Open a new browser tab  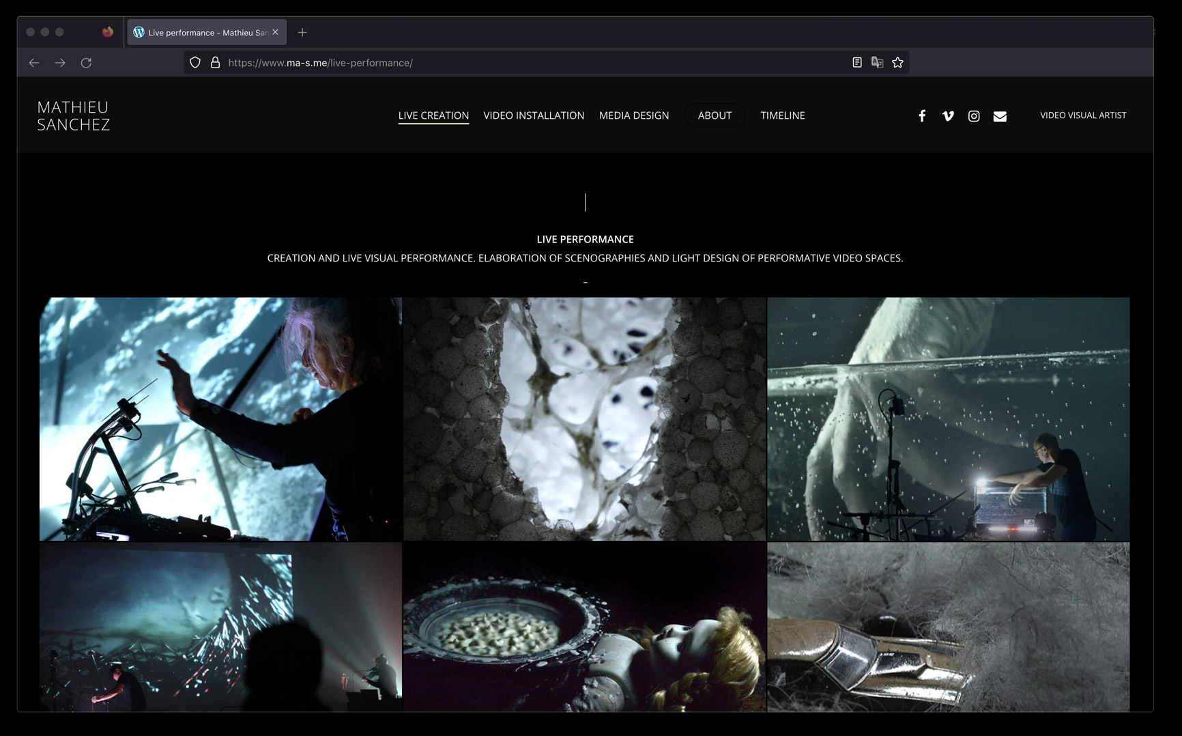tap(302, 33)
